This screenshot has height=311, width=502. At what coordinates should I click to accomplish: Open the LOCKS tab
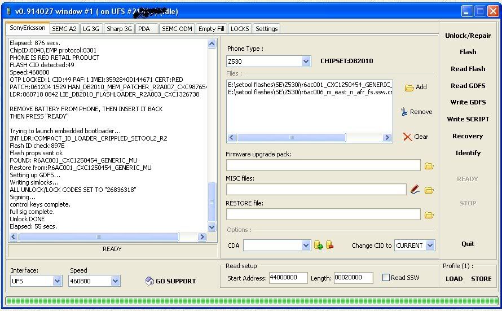click(240, 29)
